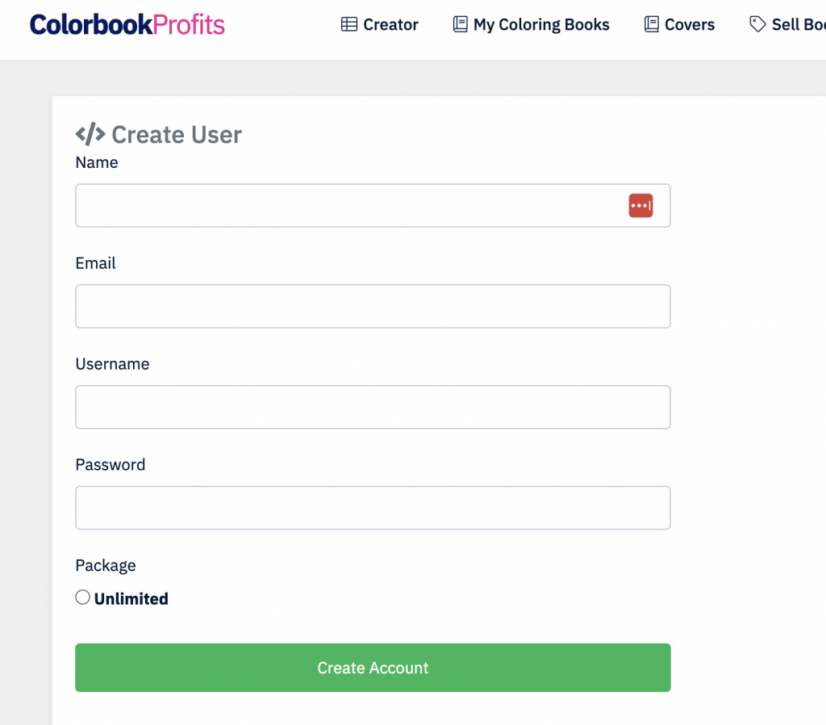Viewport: 826px width, 725px height.
Task: Click the Package section label
Action: click(x=106, y=566)
